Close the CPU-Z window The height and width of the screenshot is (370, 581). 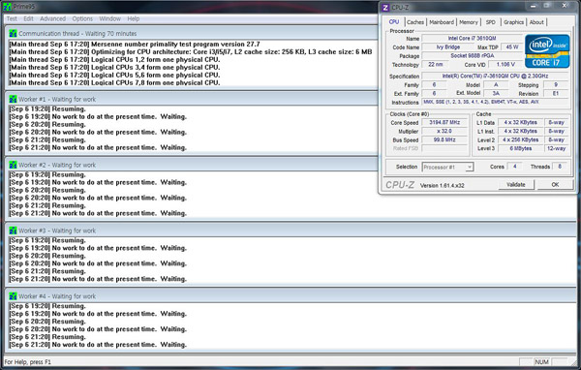(565, 6)
